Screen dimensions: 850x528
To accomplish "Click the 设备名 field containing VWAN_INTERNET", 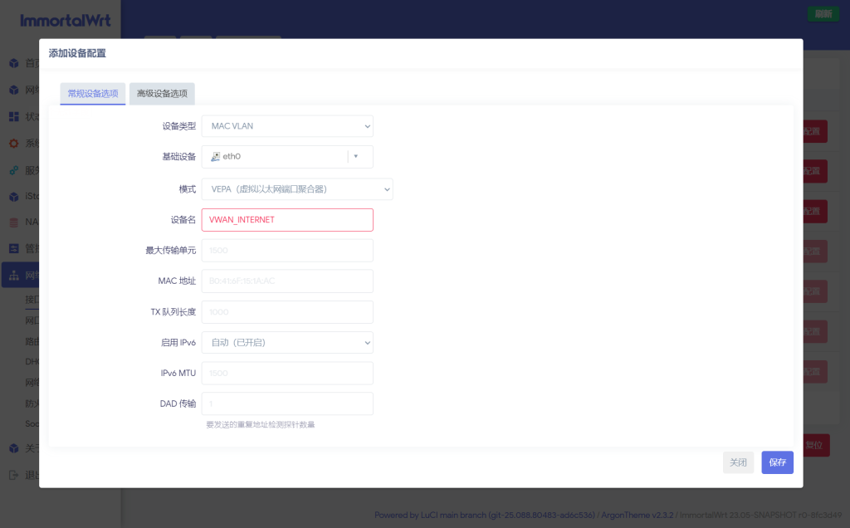I will pyautogui.click(x=287, y=220).
